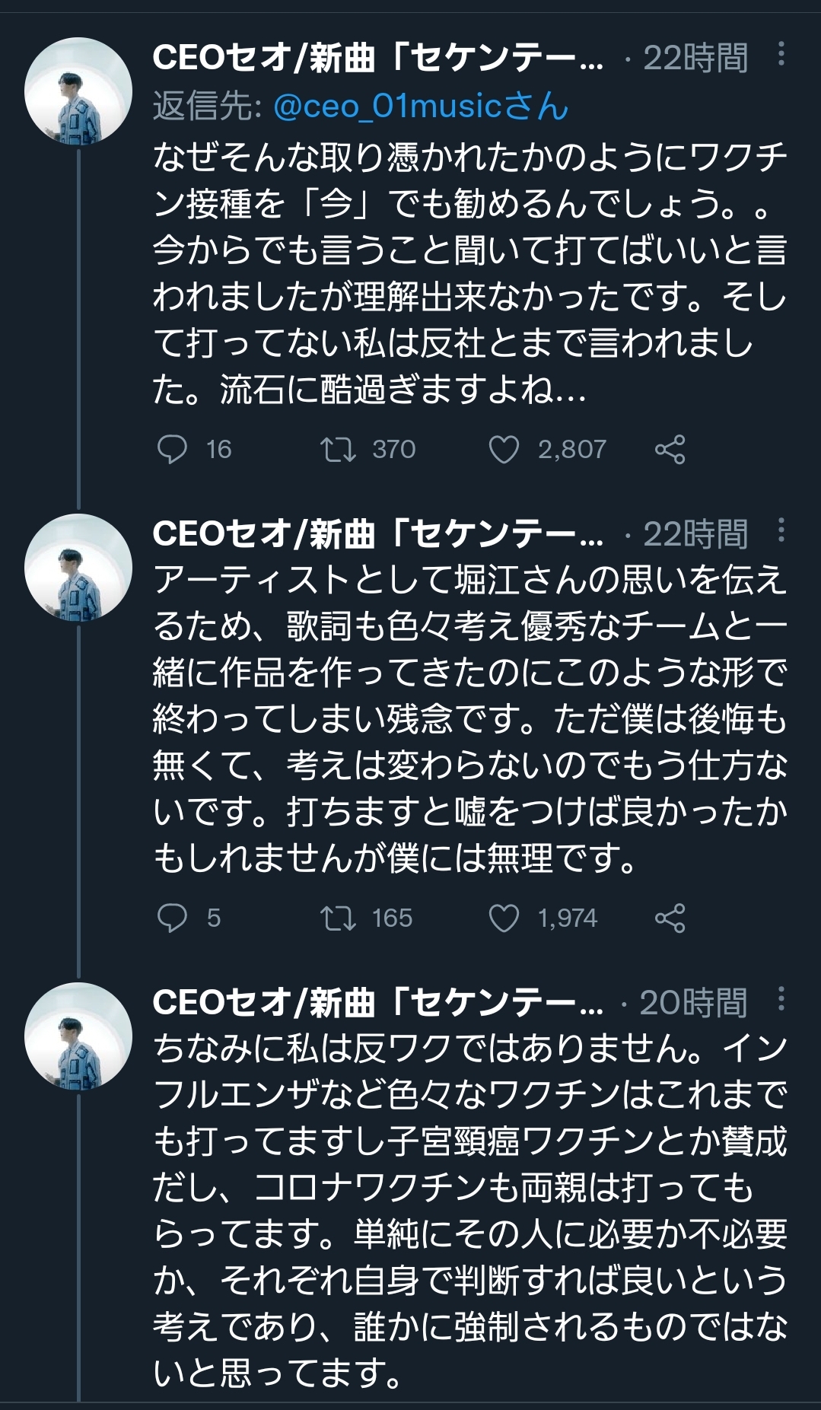This screenshot has width=821, height=1410.
Task: Open more options menu on second tweet
Action: pyautogui.click(x=781, y=530)
